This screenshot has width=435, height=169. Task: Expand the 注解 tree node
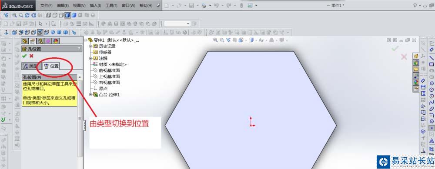click(x=90, y=58)
